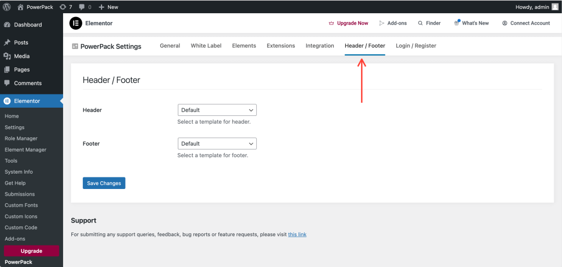
Task: Open the Elementor Home submenu
Action: (x=12, y=116)
